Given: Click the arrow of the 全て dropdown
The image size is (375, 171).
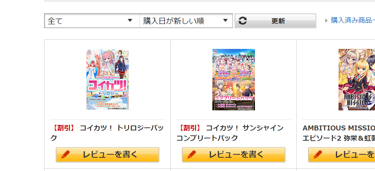Looking at the screenshot, I should click(x=130, y=20).
